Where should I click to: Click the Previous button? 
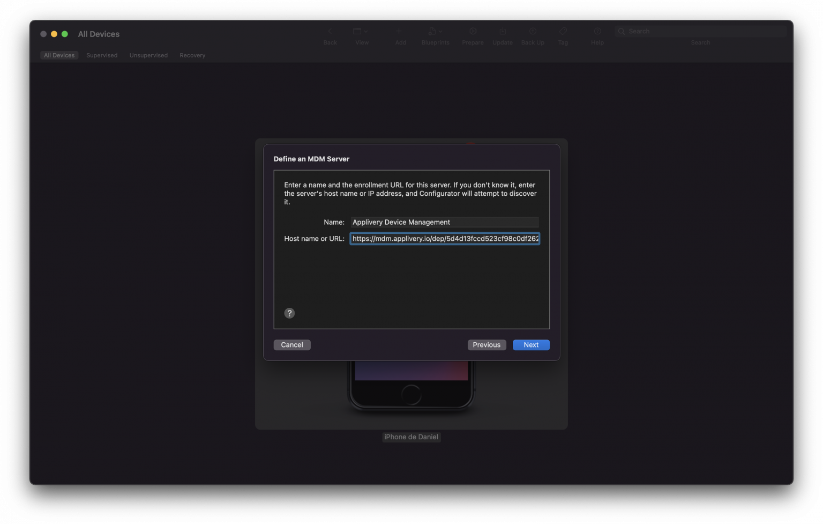point(487,345)
